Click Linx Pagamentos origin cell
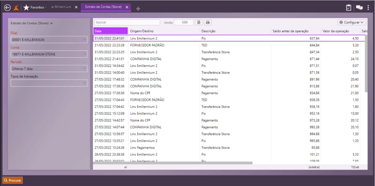Screen dimensions: 375x186 142,148
